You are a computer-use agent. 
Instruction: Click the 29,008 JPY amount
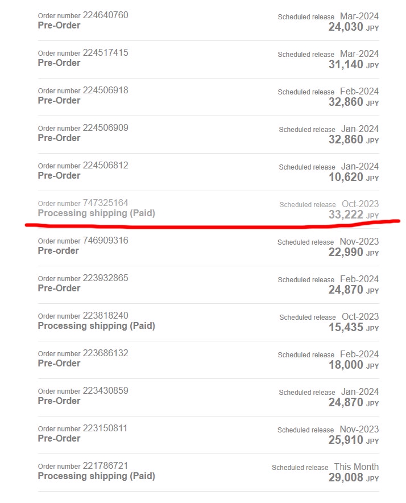[354, 477]
